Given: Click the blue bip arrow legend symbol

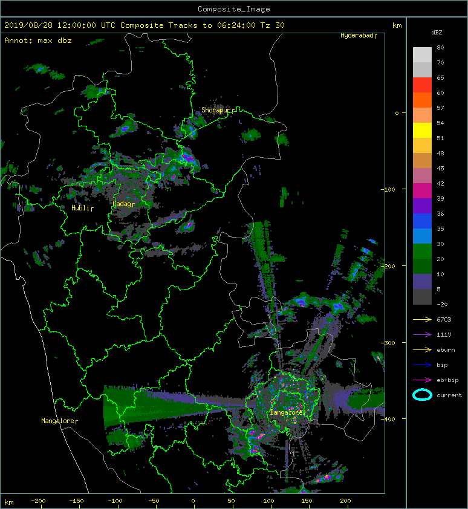Looking at the screenshot, I should [x=422, y=365].
